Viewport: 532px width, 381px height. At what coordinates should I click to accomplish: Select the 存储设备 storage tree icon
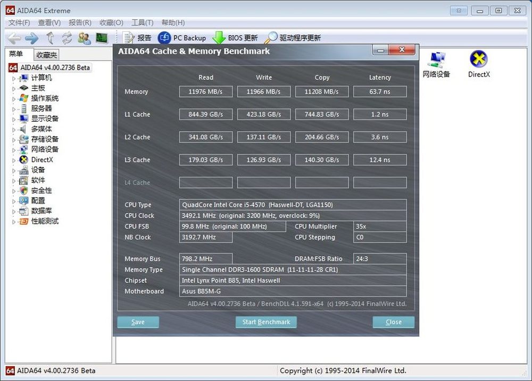pos(24,139)
